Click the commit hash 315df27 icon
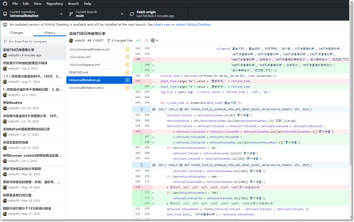Viewport: 354px width, 222px height. click(x=89, y=40)
